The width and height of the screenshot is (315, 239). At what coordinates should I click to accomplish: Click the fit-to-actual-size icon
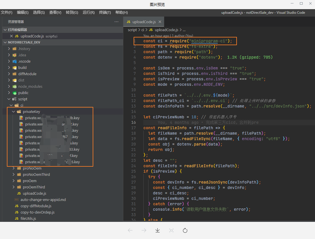click(171, 230)
